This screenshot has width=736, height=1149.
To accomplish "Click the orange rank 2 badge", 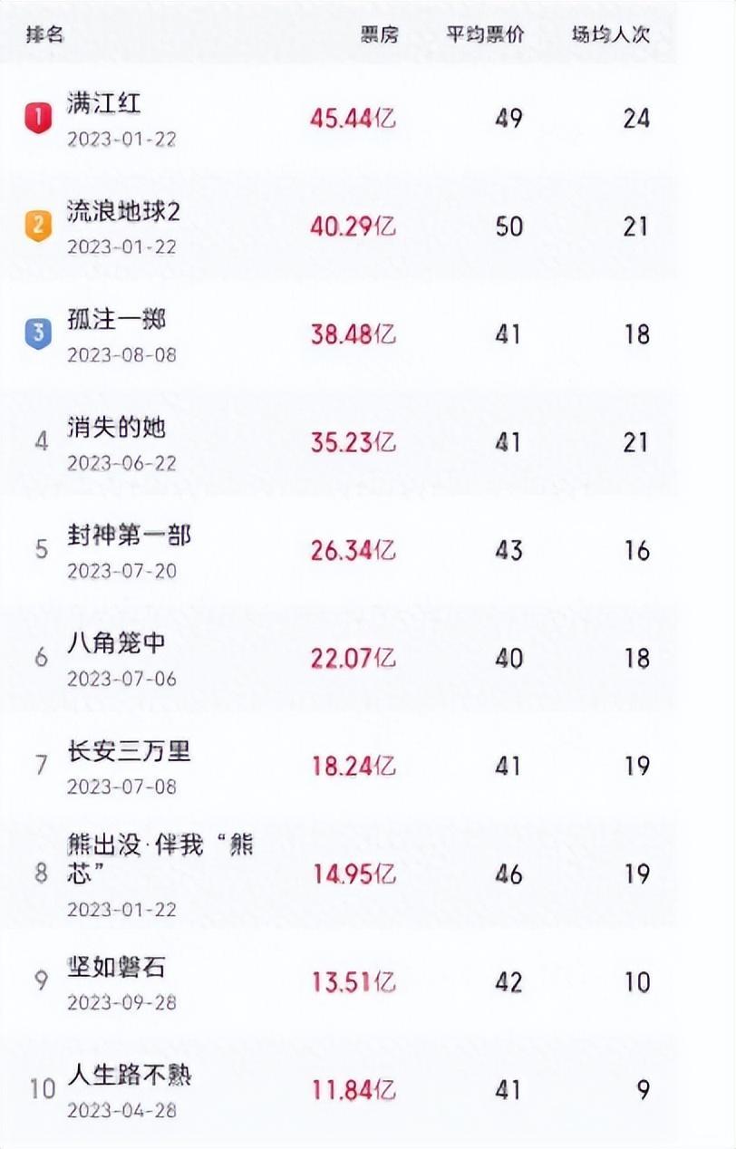I will [x=37, y=226].
